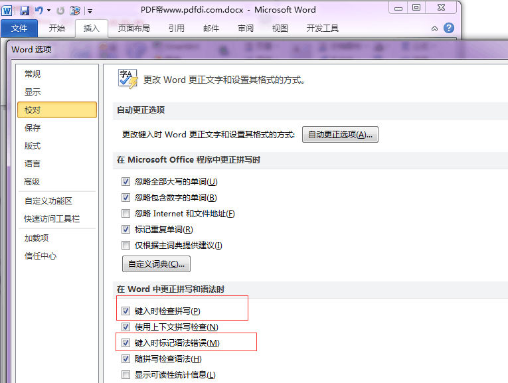Click the proofing icon beside the heading

(127, 79)
